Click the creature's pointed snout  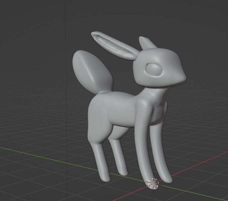tap(182, 77)
